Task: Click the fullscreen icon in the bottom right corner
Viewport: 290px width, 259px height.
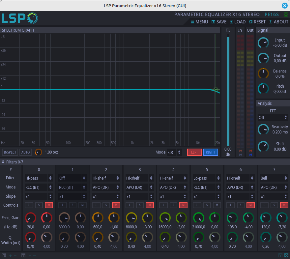Action: tap(286, 255)
